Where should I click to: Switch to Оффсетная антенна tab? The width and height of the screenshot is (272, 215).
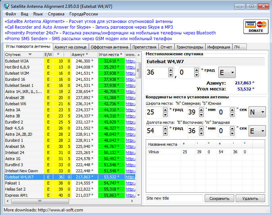(109, 47)
